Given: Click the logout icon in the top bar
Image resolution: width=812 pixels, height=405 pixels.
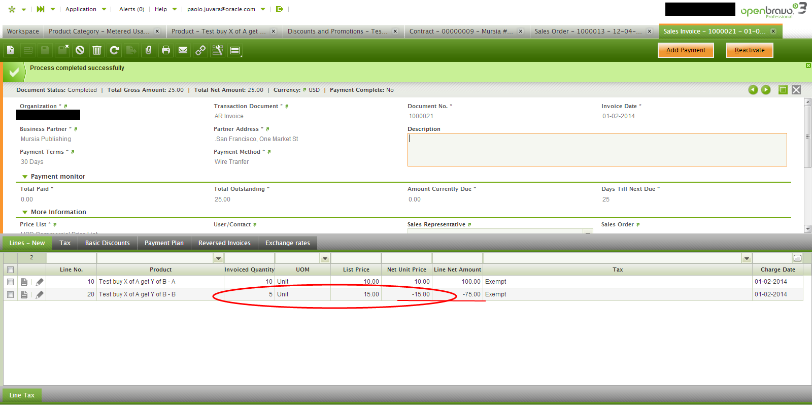Looking at the screenshot, I should pyautogui.click(x=279, y=9).
